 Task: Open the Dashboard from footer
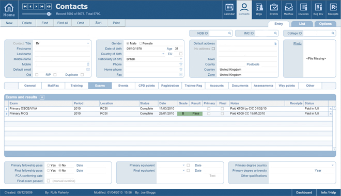(304, 192)
